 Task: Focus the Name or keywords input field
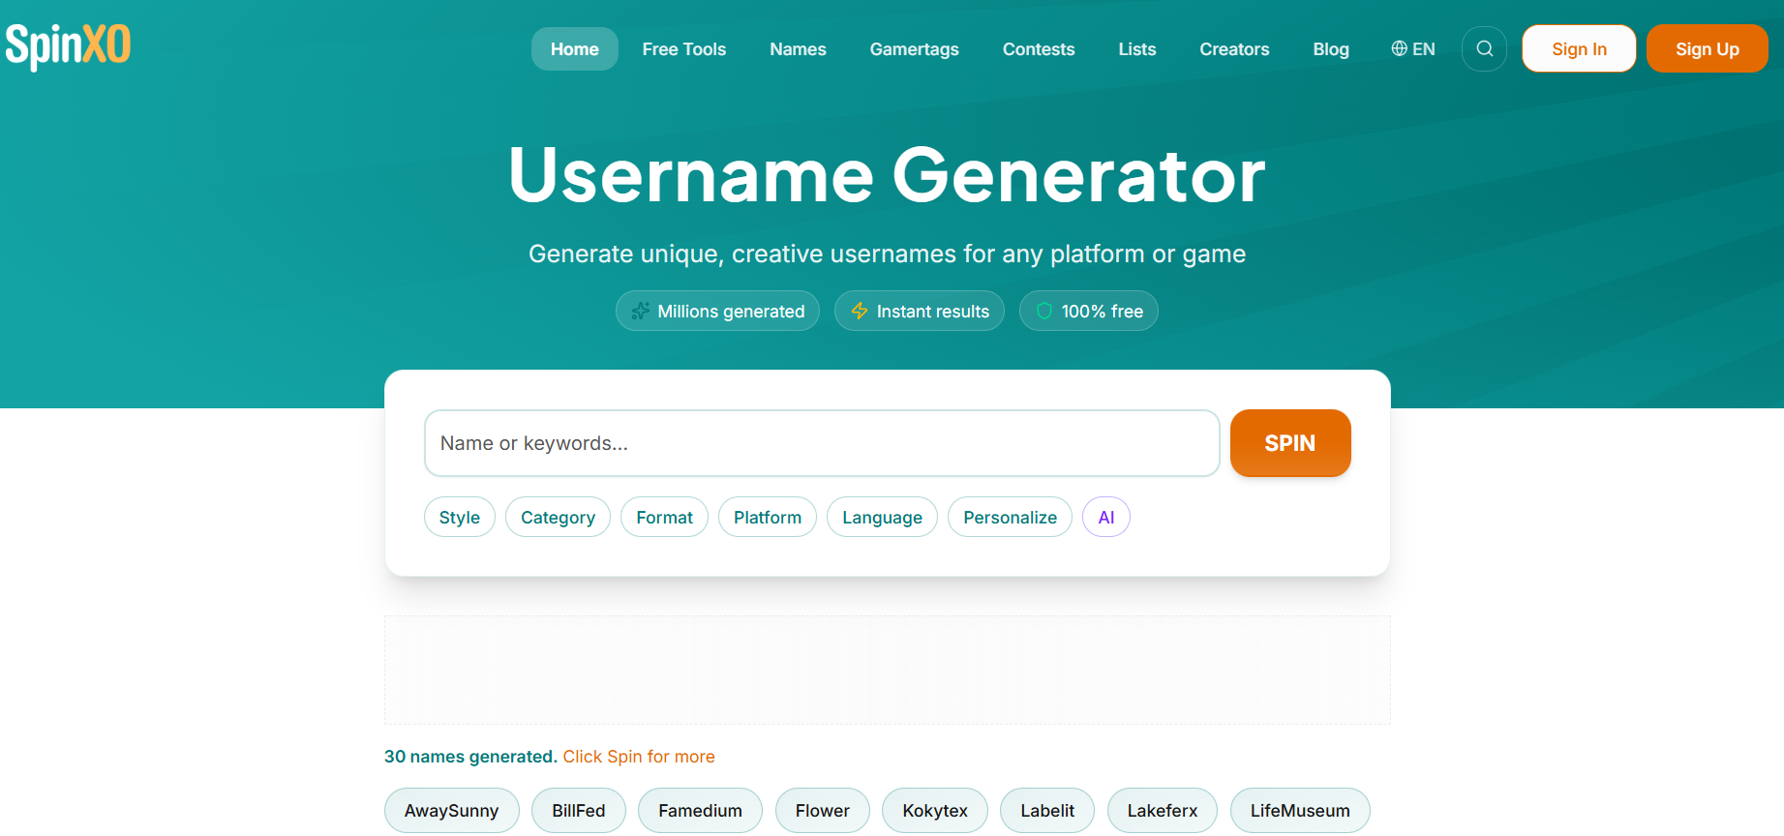point(821,443)
